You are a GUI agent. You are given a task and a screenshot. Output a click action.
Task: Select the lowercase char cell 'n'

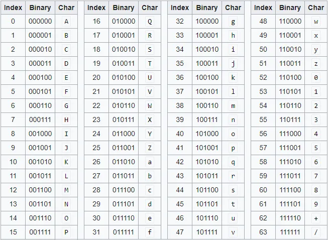point(233,119)
